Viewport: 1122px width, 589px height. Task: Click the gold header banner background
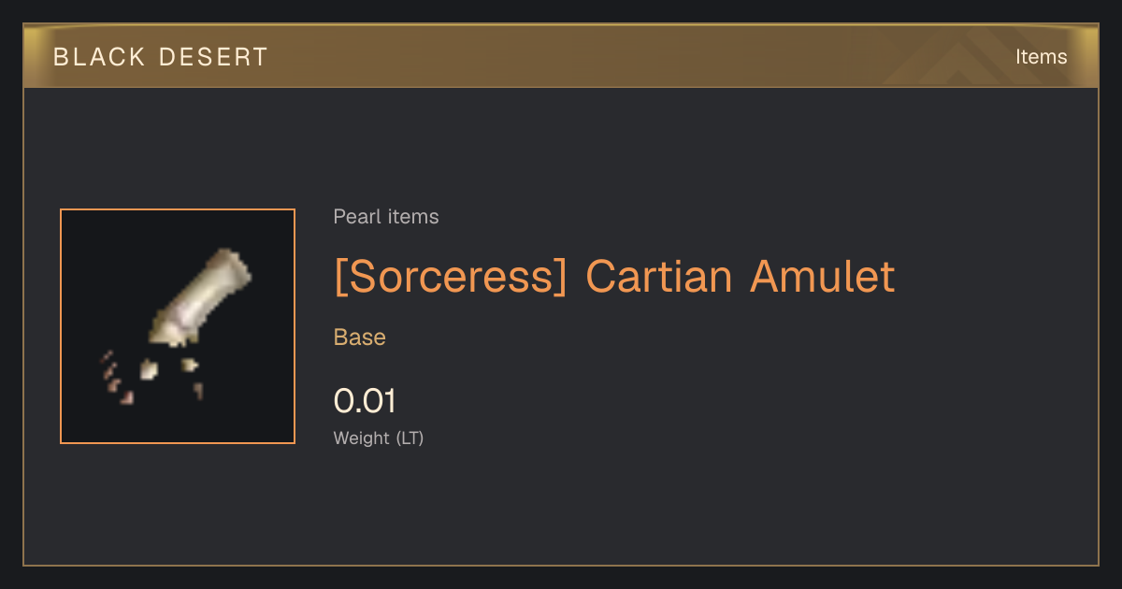point(561,57)
